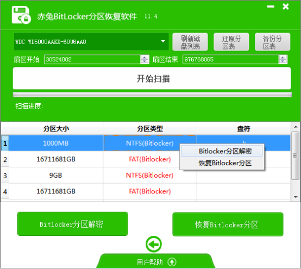301x269 pixels.
Task: Click the 备份分区表 button
Action: point(272,42)
